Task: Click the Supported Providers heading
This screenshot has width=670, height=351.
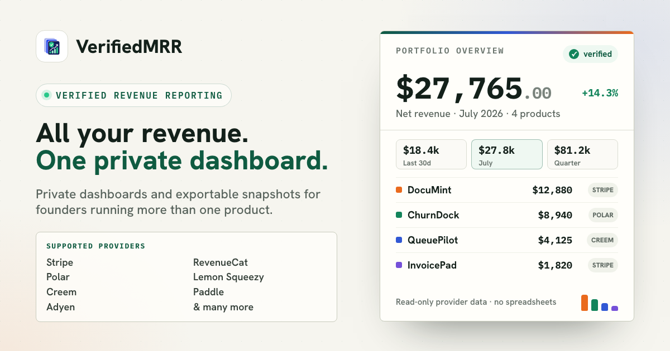Action: click(95, 246)
